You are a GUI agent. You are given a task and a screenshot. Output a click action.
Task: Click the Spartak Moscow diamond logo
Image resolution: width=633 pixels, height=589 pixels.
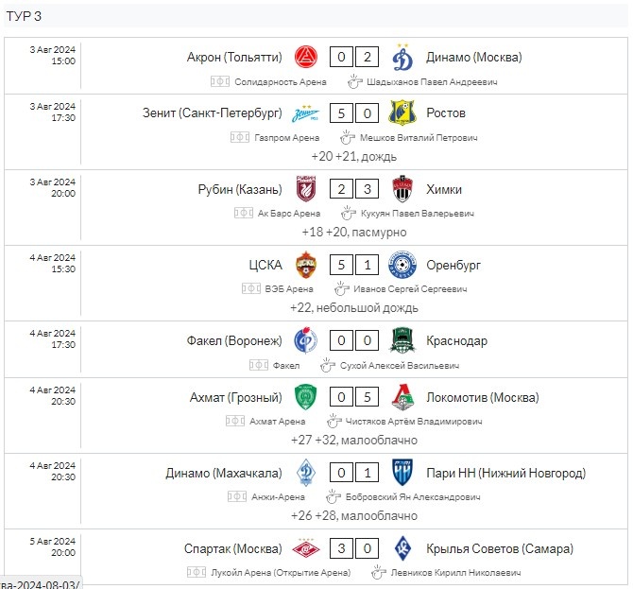point(305,548)
